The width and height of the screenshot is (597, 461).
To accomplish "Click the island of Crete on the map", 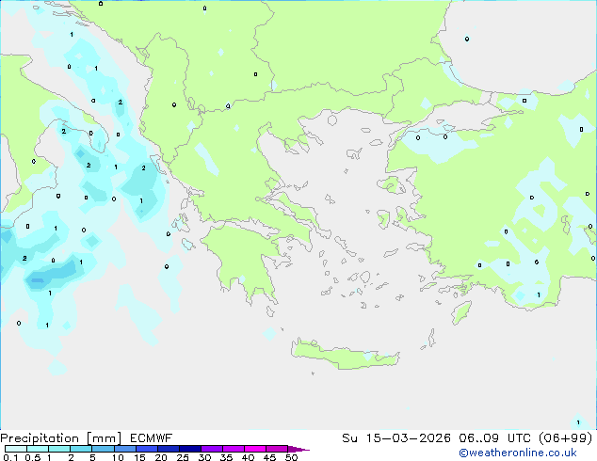I will coord(345,356).
